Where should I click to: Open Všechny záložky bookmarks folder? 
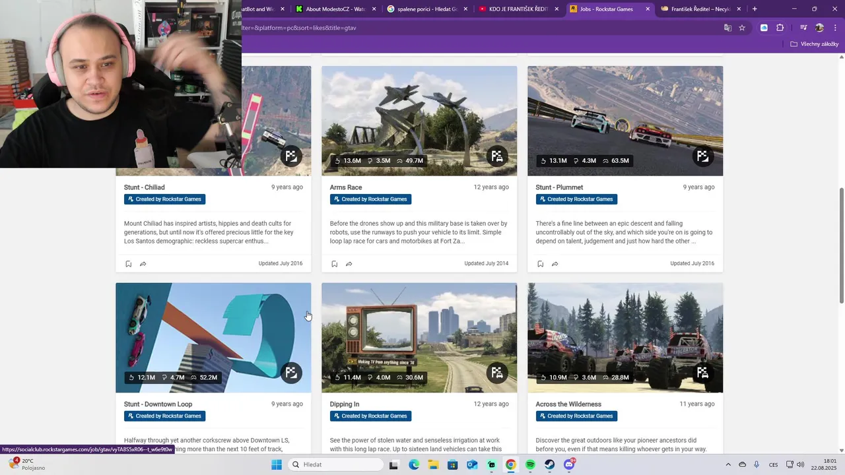point(815,44)
